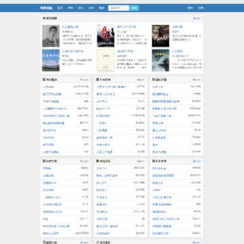Open the book cover with red calligraphy
This screenshot has height=244, width=244.
(x=106, y=36)
